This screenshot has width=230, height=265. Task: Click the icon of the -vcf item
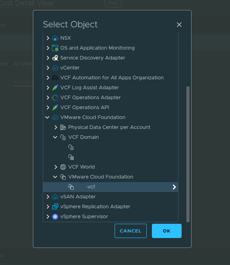pos(71,187)
